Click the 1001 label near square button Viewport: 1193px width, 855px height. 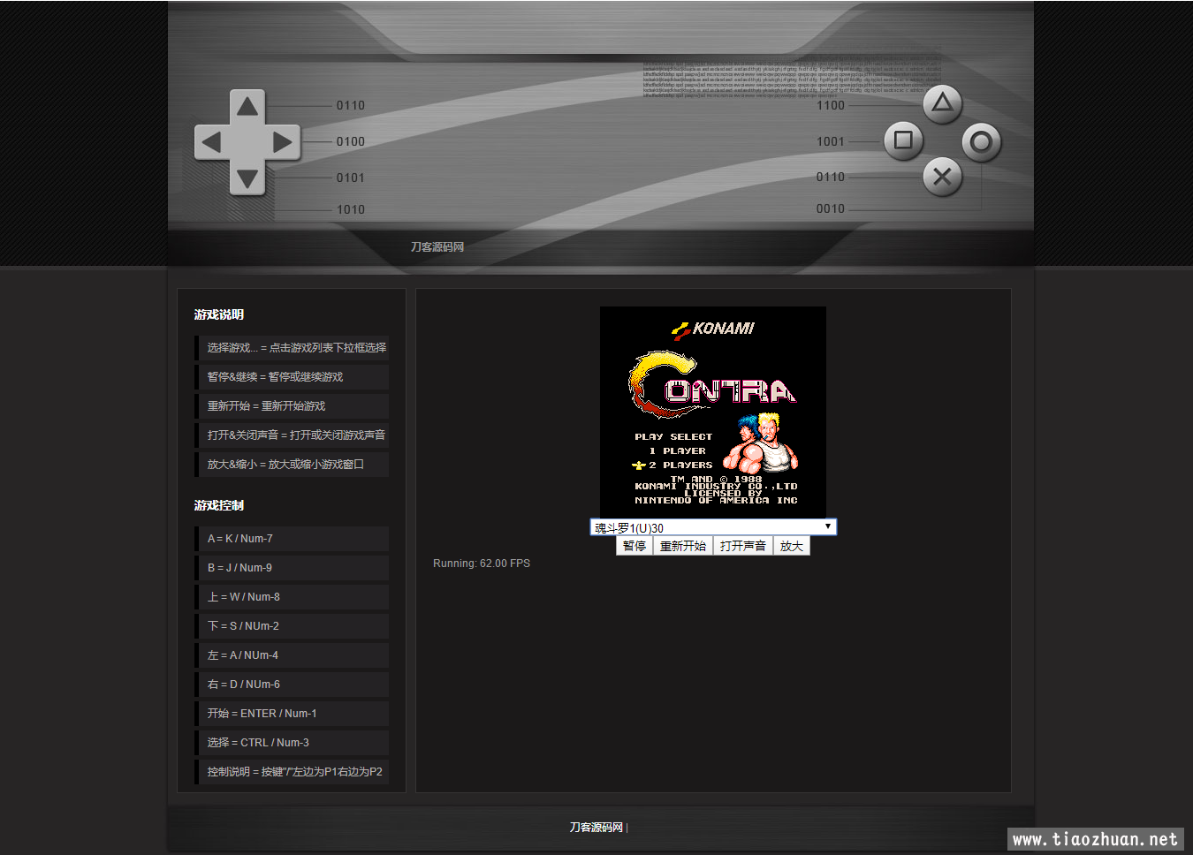point(831,141)
